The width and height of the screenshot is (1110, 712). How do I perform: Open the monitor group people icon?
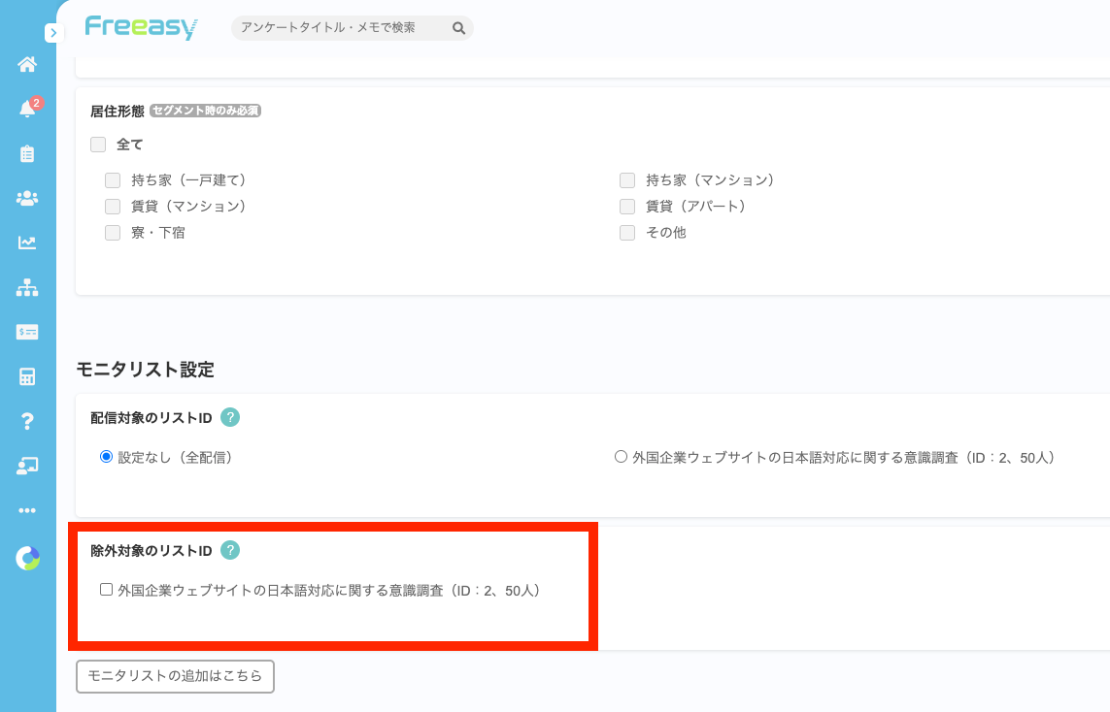click(27, 198)
